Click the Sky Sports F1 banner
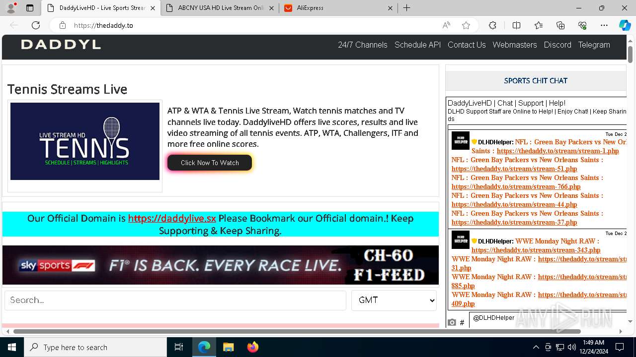The width and height of the screenshot is (636, 357). (x=221, y=265)
